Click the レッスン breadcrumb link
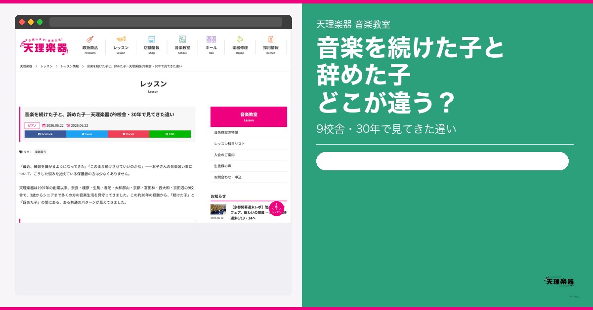 (46, 66)
